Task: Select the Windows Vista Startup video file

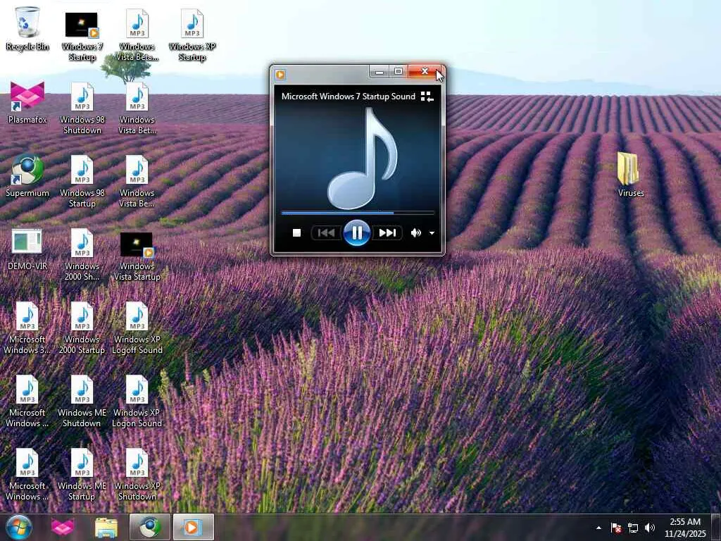Action: pos(137,256)
